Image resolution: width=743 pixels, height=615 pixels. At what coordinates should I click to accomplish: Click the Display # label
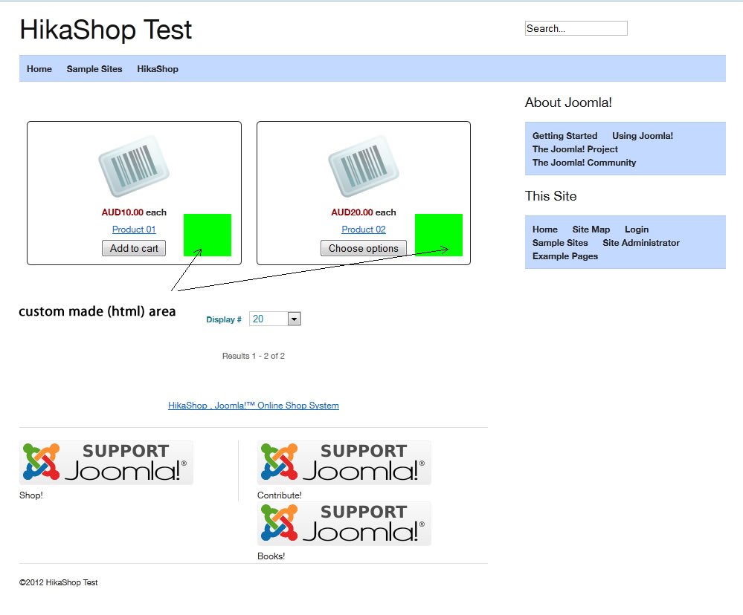coord(224,319)
